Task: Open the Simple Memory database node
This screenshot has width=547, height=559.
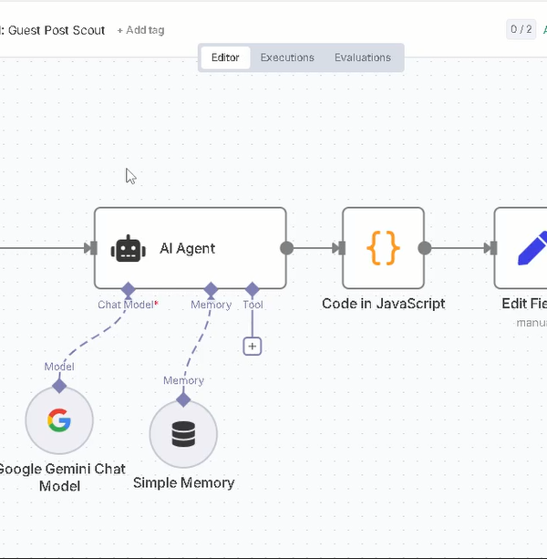Action: click(x=183, y=434)
